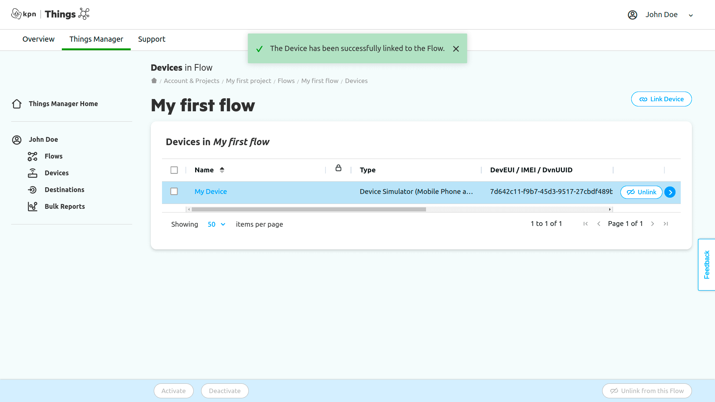
Task: Dismiss the success notification banner
Action: [x=456, y=49]
